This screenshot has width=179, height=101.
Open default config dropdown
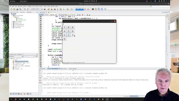pyautogui.click(x=37, y=9)
